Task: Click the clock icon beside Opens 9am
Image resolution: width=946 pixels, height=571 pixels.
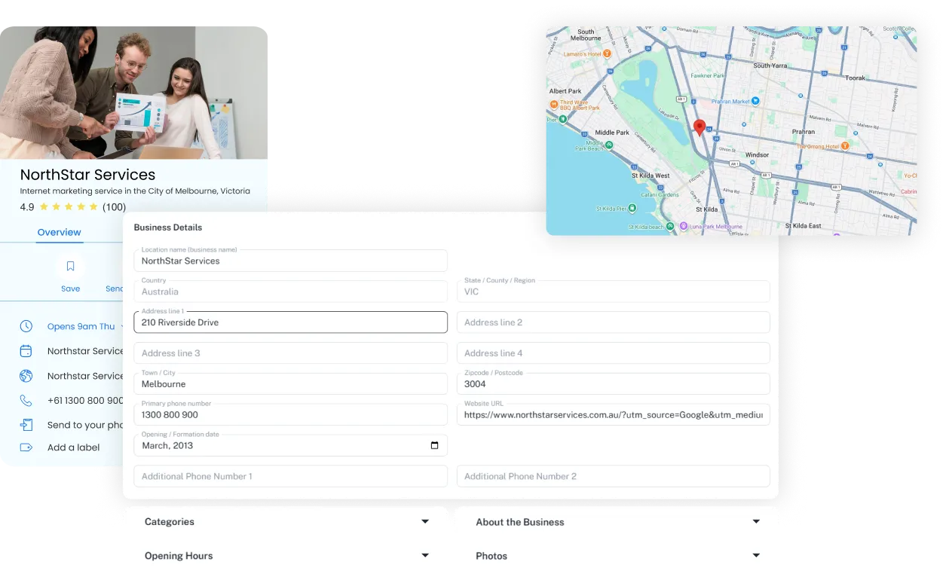Action: coord(26,326)
